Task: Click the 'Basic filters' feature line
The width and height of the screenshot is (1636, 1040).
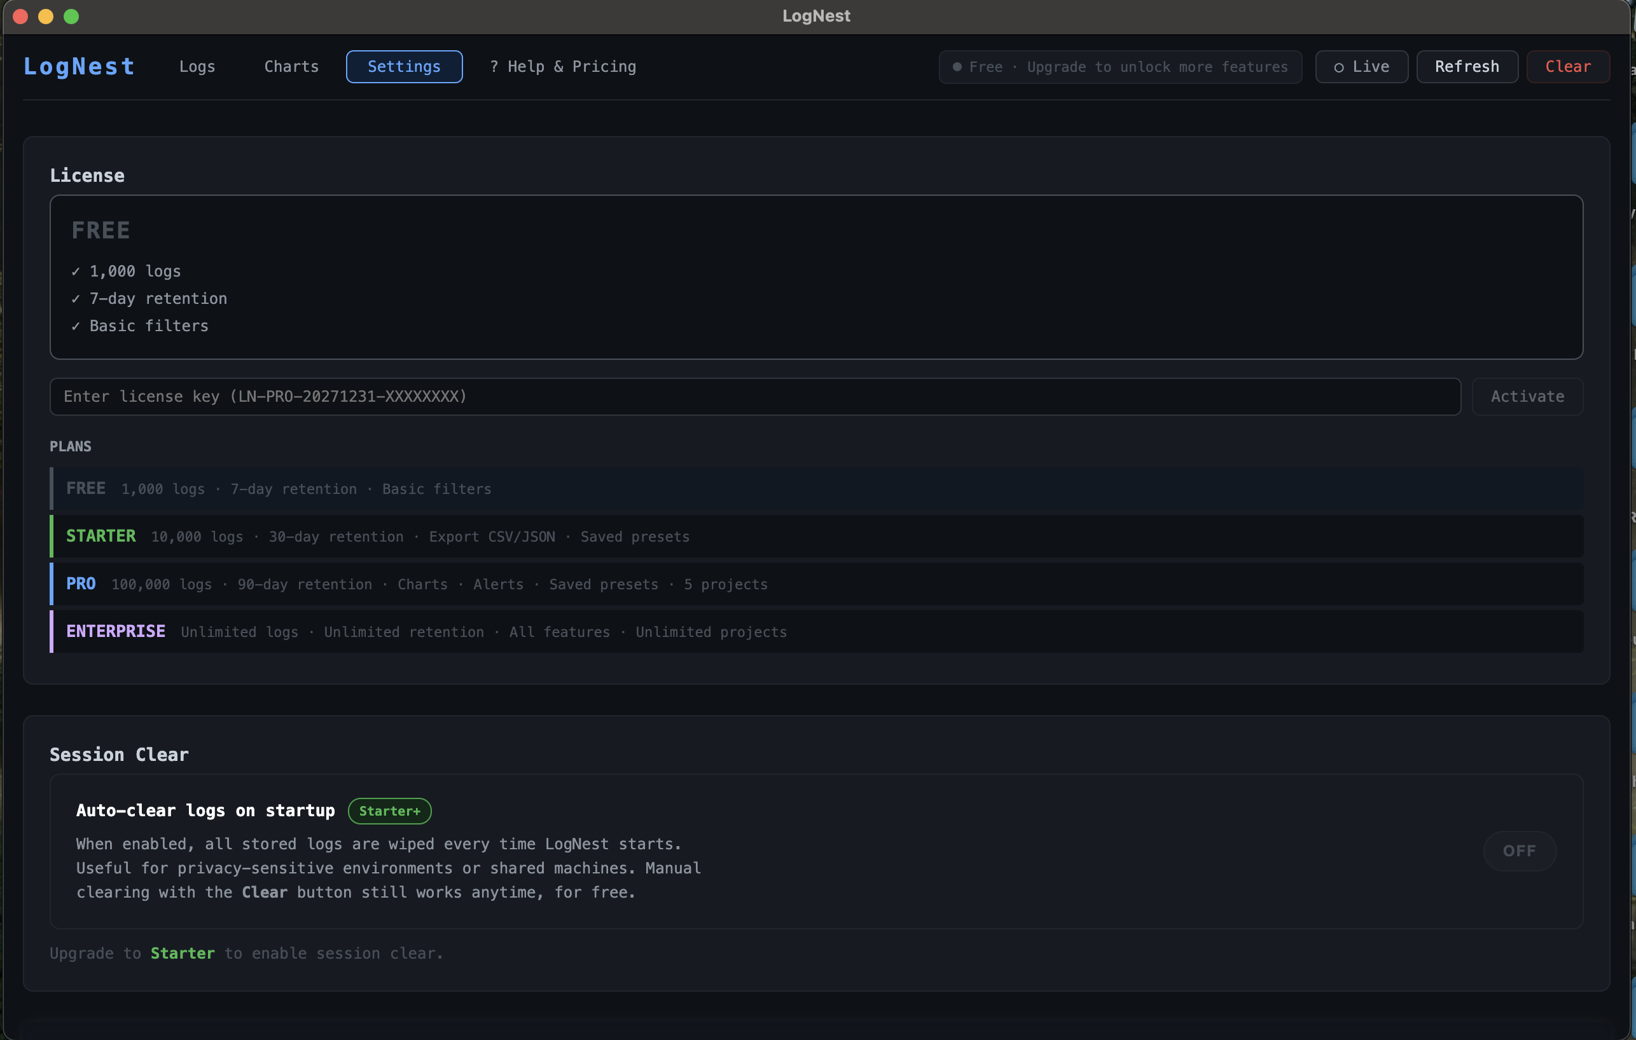Action: coord(140,326)
